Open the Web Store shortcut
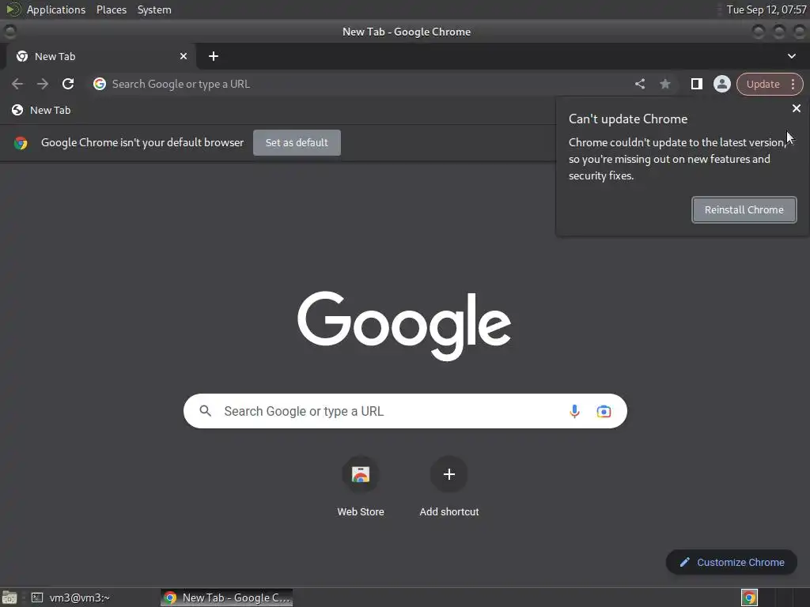Viewport: 810px width, 607px height. pos(361,487)
